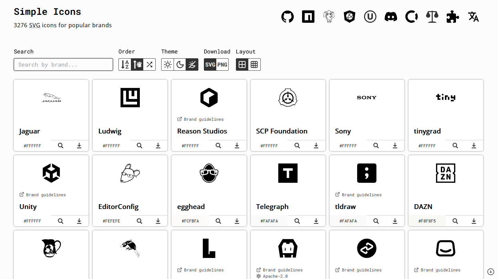Screen dimensions: 498x279
Task: Click the language translate icon
Action: 474,17
